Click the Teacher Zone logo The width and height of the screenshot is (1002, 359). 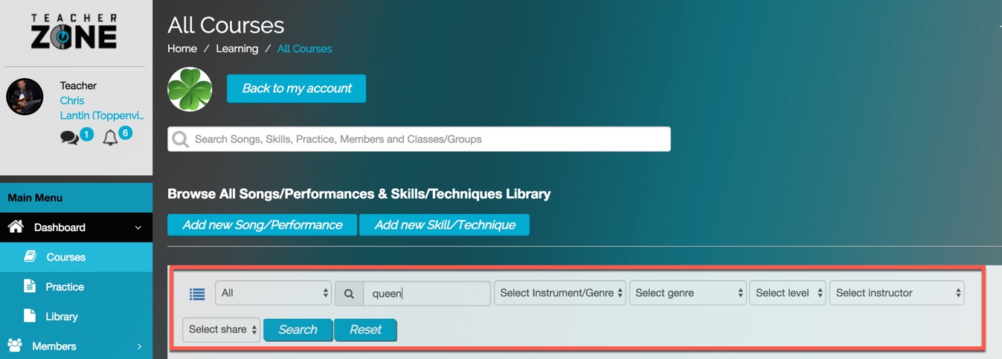tap(74, 31)
